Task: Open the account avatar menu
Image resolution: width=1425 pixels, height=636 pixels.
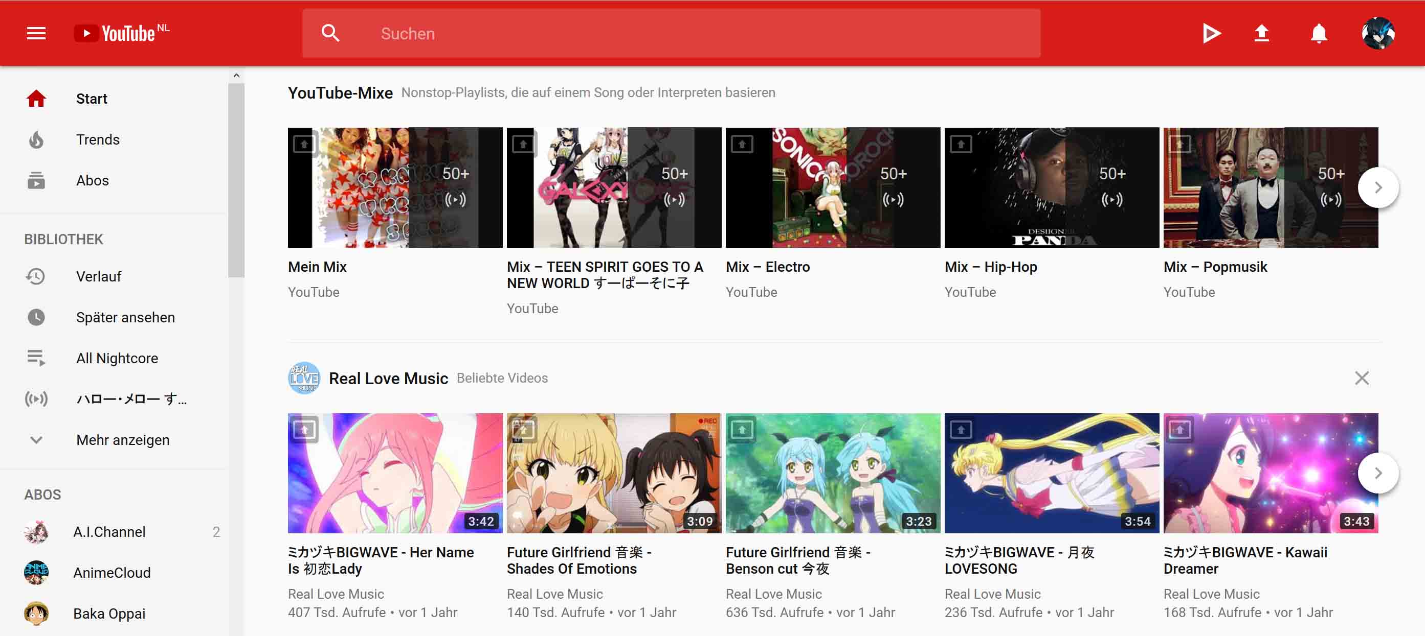Action: (x=1378, y=33)
